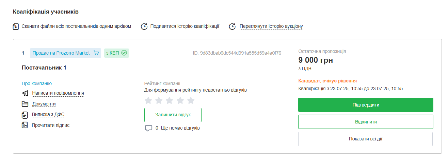Open Переглянути історію аукціону link
The image size is (448, 155).
coord(271,26)
